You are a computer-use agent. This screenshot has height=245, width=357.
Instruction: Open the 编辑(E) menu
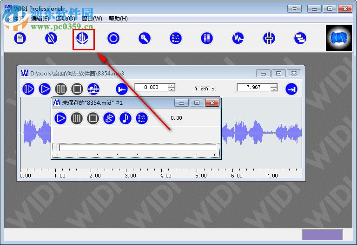click(40, 19)
